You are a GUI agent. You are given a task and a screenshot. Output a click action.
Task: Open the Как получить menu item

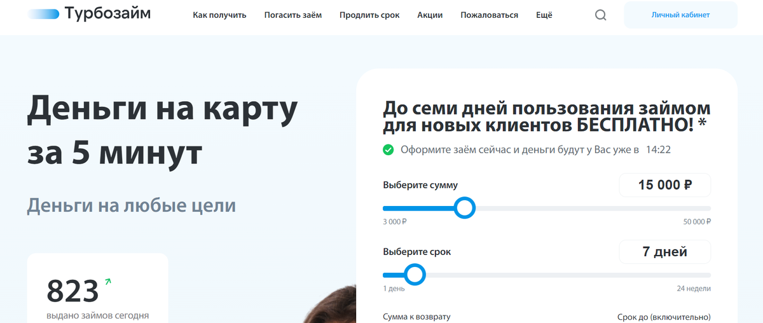[219, 15]
